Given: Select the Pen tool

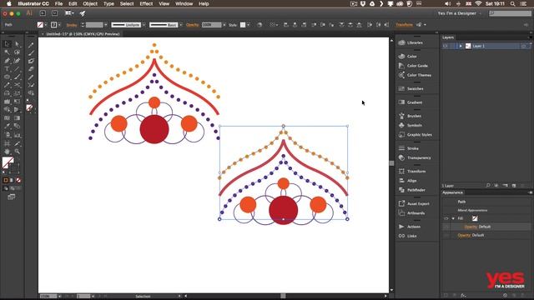Looking at the screenshot, I should coord(7,61).
